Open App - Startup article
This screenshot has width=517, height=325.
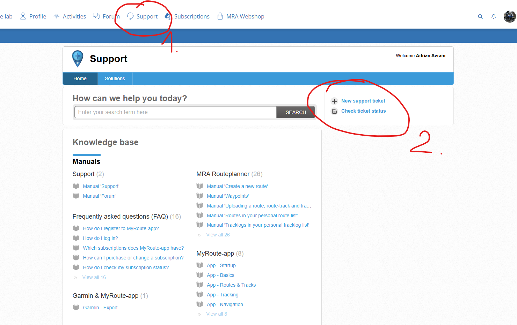pos(221,265)
